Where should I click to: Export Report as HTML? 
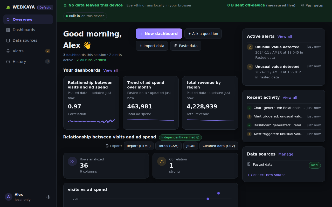coord(139,146)
